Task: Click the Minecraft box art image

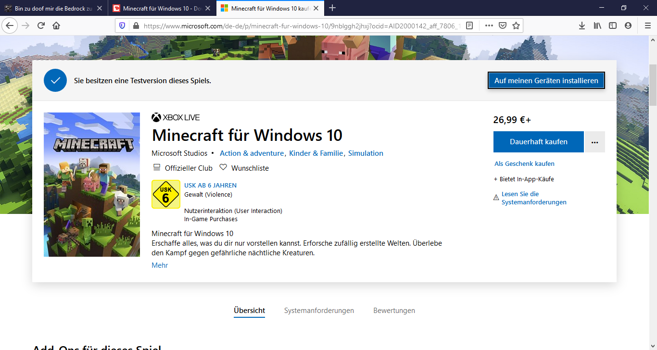Action: pos(92,185)
